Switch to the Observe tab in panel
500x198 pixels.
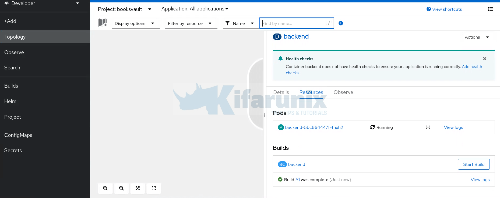(343, 92)
